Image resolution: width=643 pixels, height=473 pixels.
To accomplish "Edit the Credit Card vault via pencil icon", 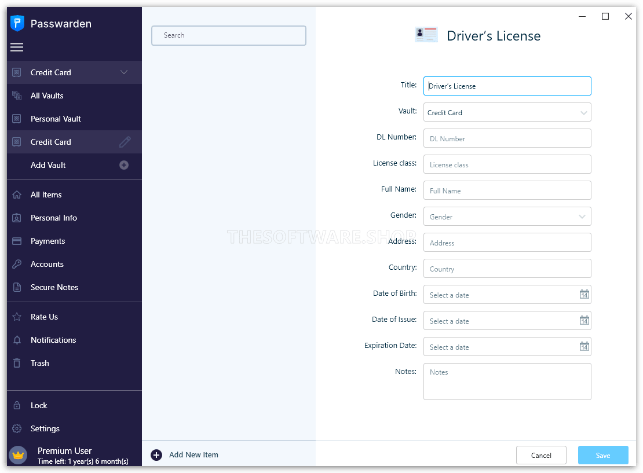I will point(125,141).
